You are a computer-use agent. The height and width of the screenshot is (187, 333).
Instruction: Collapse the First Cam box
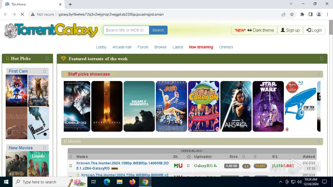[44, 71]
